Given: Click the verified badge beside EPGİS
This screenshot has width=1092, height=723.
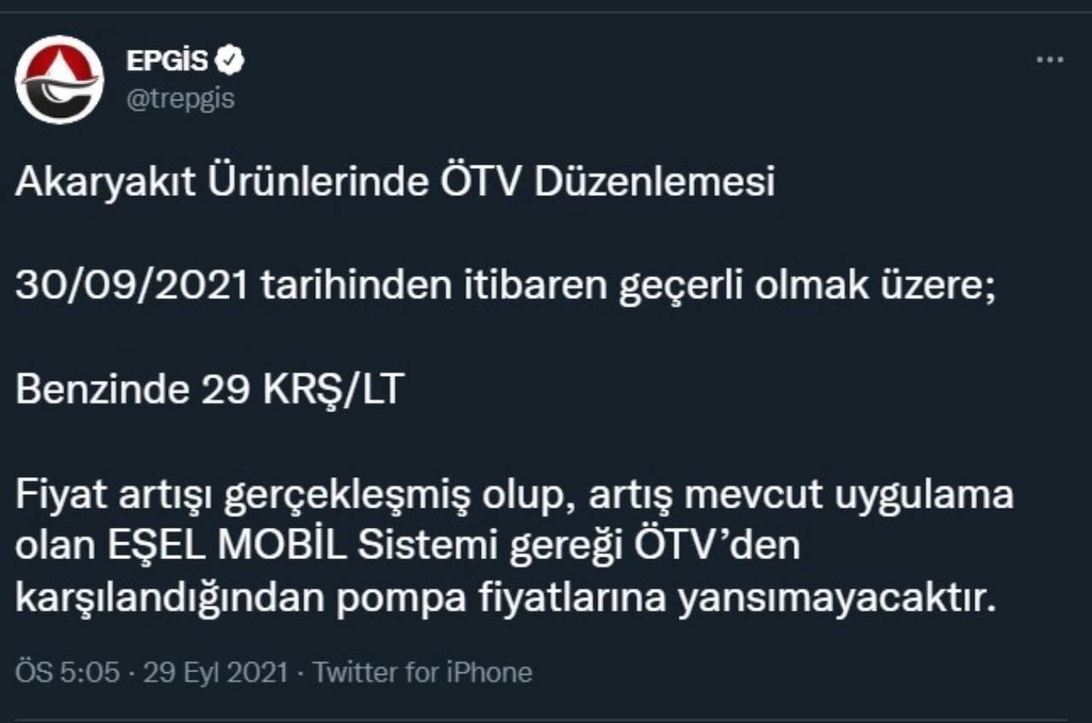Looking at the screenshot, I should click(x=230, y=60).
